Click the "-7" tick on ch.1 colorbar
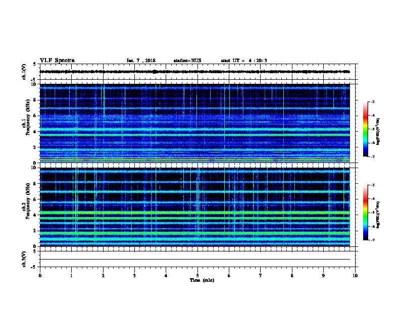 pyautogui.click(x=372, y=157)
